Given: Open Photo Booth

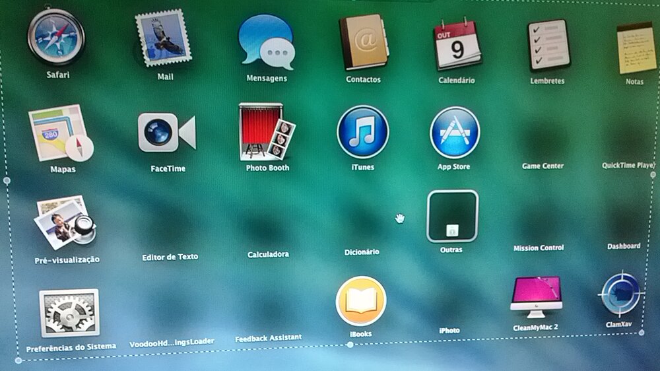Looking at the screenshot, I should [x=267, y=132].
